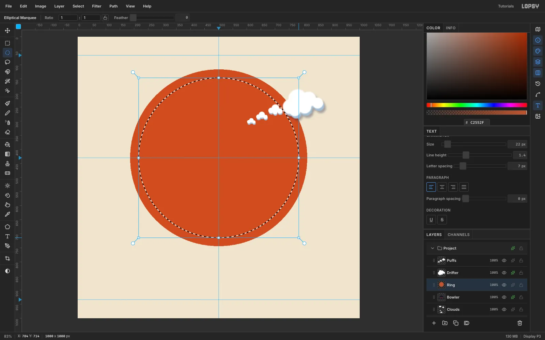This screenshot has height=340, width=545.
Task: Toggle the Mask mode tool
Action: [x=7, y=271]
